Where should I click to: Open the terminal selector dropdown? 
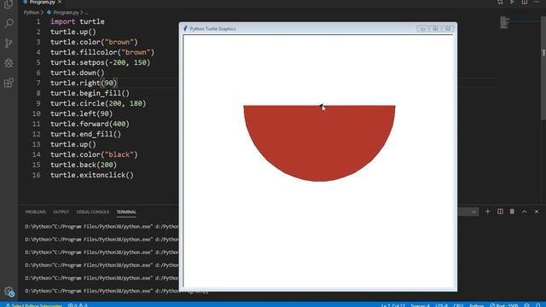468,211
